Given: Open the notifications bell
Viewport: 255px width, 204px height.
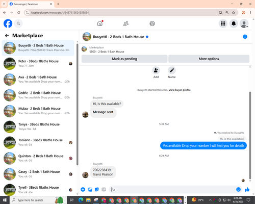Looking at the screenshot, I should tap(234, 23).
